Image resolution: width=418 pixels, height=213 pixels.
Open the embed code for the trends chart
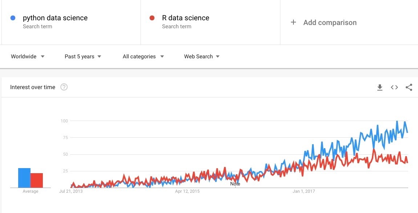click(394, 87)
